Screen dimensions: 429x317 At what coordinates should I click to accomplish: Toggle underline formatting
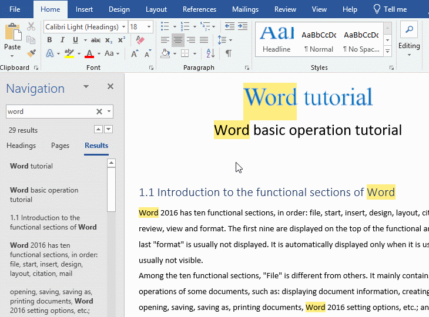point(75,40)
